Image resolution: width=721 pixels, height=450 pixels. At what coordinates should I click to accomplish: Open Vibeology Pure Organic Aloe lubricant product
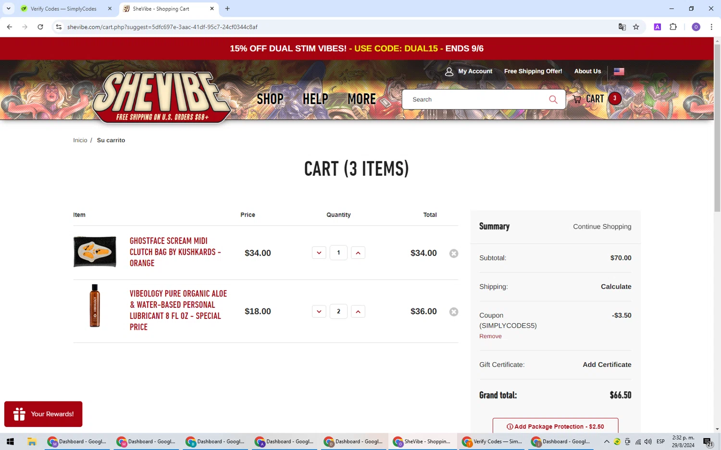[x=178, y=310]
